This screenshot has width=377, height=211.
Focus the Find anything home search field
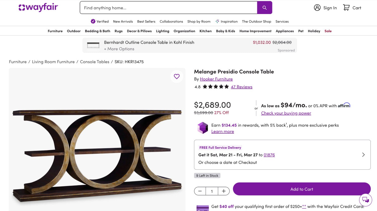click(168, 8)
